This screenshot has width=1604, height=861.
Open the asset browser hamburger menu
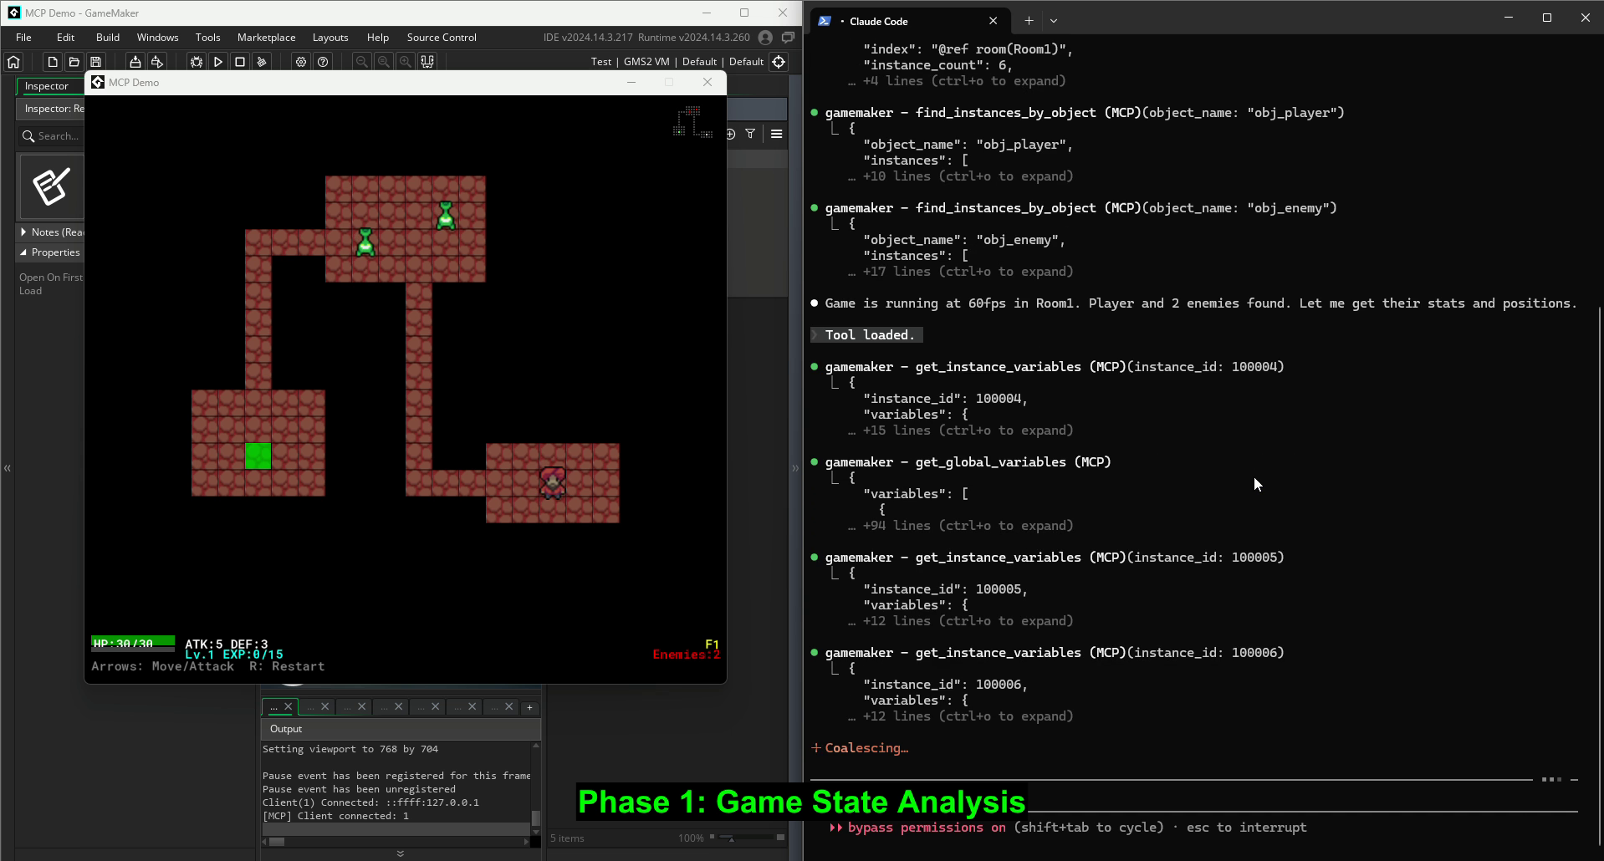tap(777, 134)
